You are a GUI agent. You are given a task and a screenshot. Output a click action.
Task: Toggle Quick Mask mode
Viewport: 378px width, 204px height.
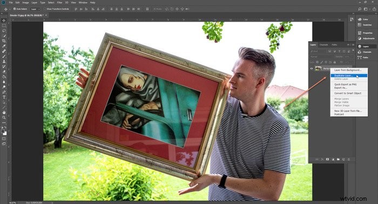pyautogui.click(x=4, y=139)
